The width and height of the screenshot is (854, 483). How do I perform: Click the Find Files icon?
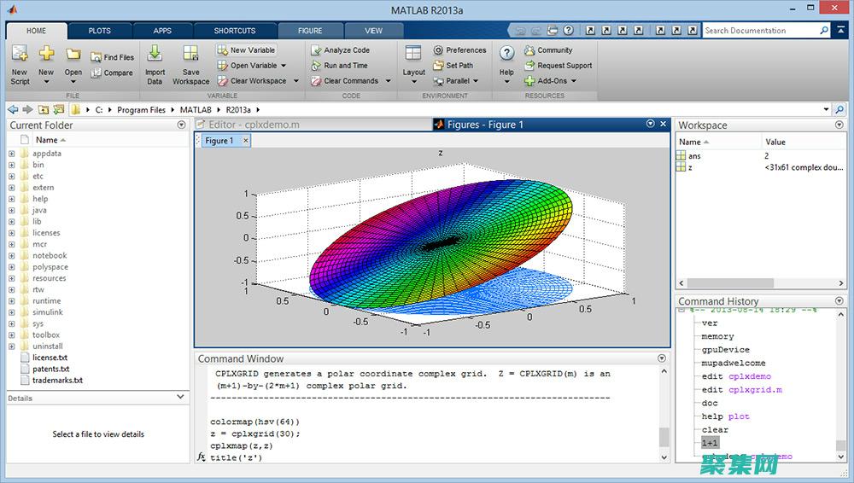pyautogui.click(x=95, y=57)
